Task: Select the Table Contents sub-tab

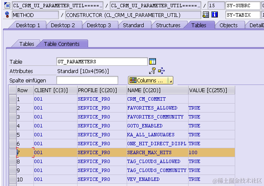Action: click(61, 44)
